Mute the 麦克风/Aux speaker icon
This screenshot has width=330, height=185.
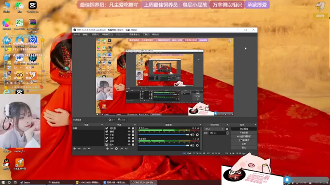pyautogui.click(x=192, y=135)
